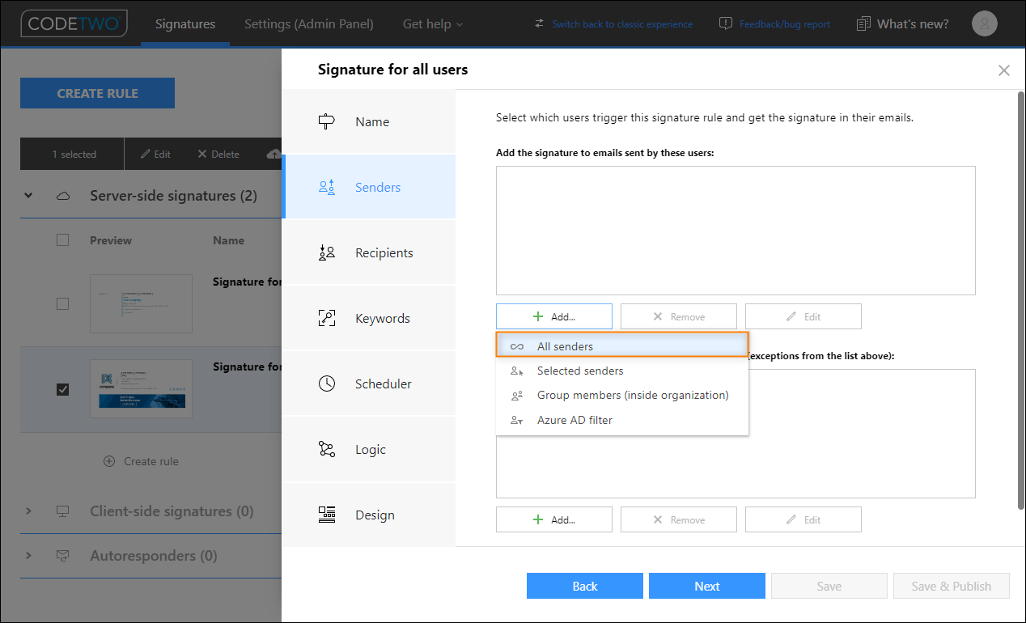Click the Back button
The width and height of the screenshot is (1026, 623).
[585, 586]
